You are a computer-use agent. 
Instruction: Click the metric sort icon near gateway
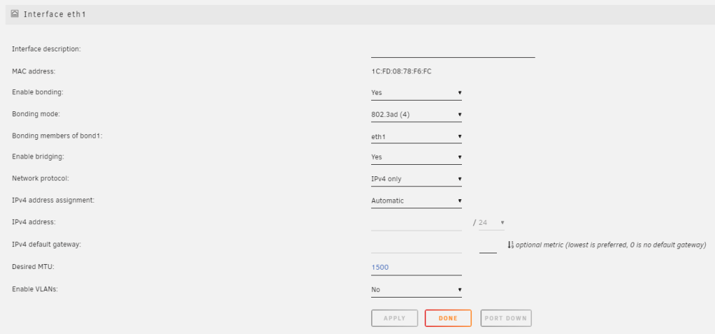tap(511, 245)
